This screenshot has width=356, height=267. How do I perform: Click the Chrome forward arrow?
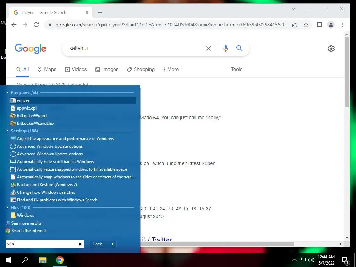coord(25,25)
